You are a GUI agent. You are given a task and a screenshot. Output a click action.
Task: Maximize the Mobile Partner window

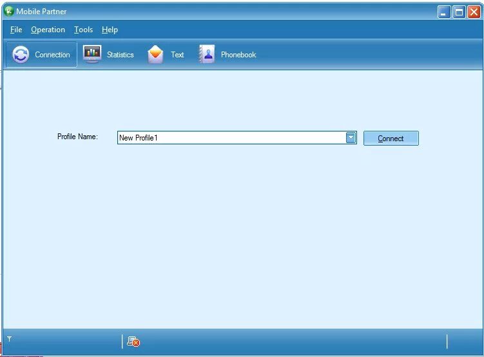tap(459, 12)
